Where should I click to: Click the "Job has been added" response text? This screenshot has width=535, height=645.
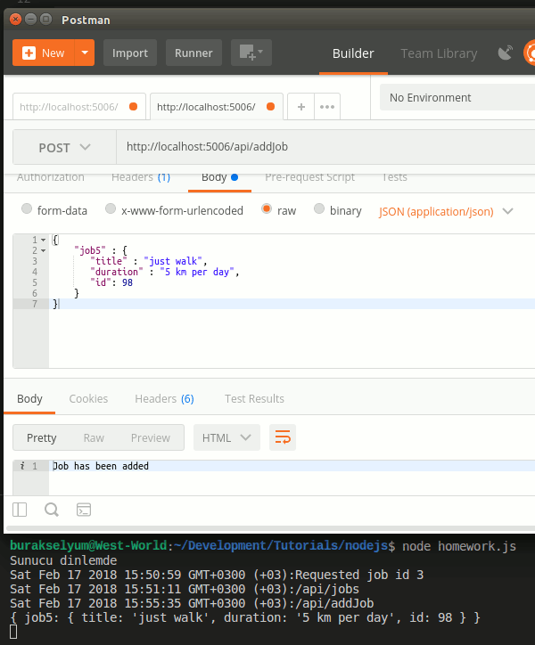101,466
